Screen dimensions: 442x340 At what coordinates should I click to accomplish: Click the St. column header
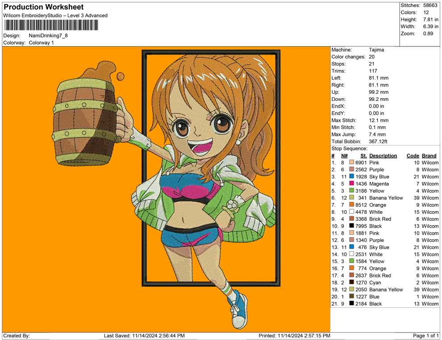[x=363, y=155]
